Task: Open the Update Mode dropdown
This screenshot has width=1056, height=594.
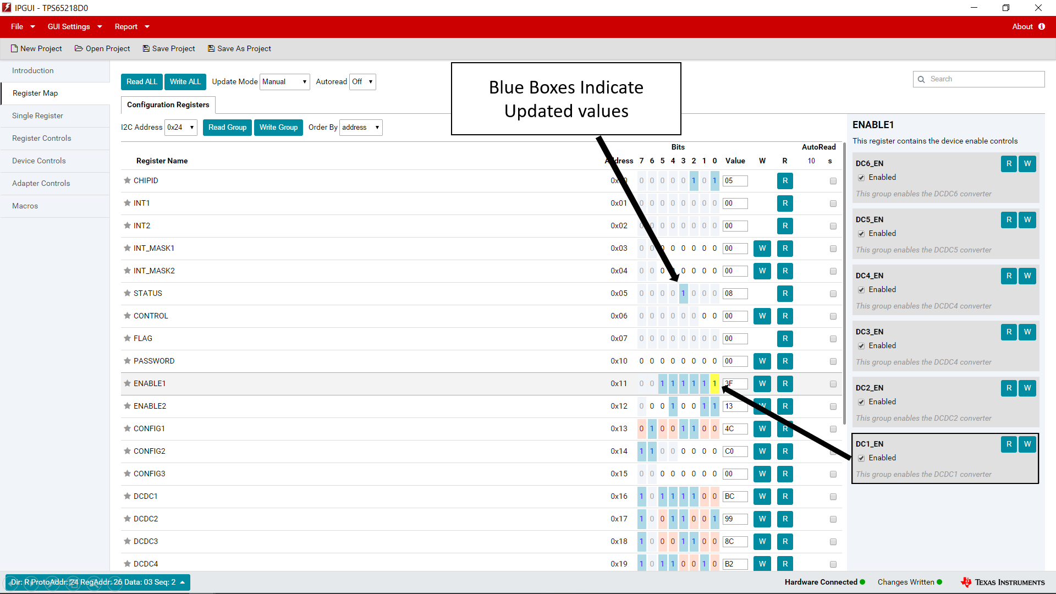Action: coord(284,82)
